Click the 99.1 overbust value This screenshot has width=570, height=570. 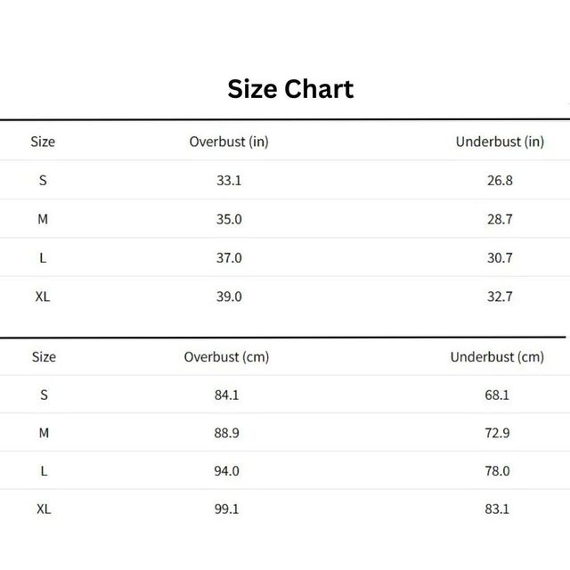(226, 509)
